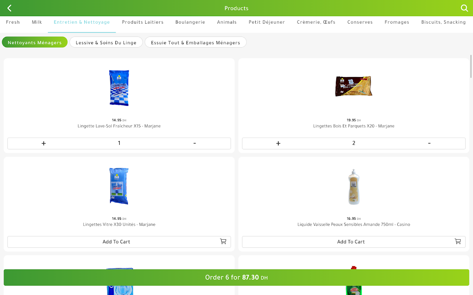Remove one Lingettes Bois Et Parquets
473x295 pixels.
429,143
